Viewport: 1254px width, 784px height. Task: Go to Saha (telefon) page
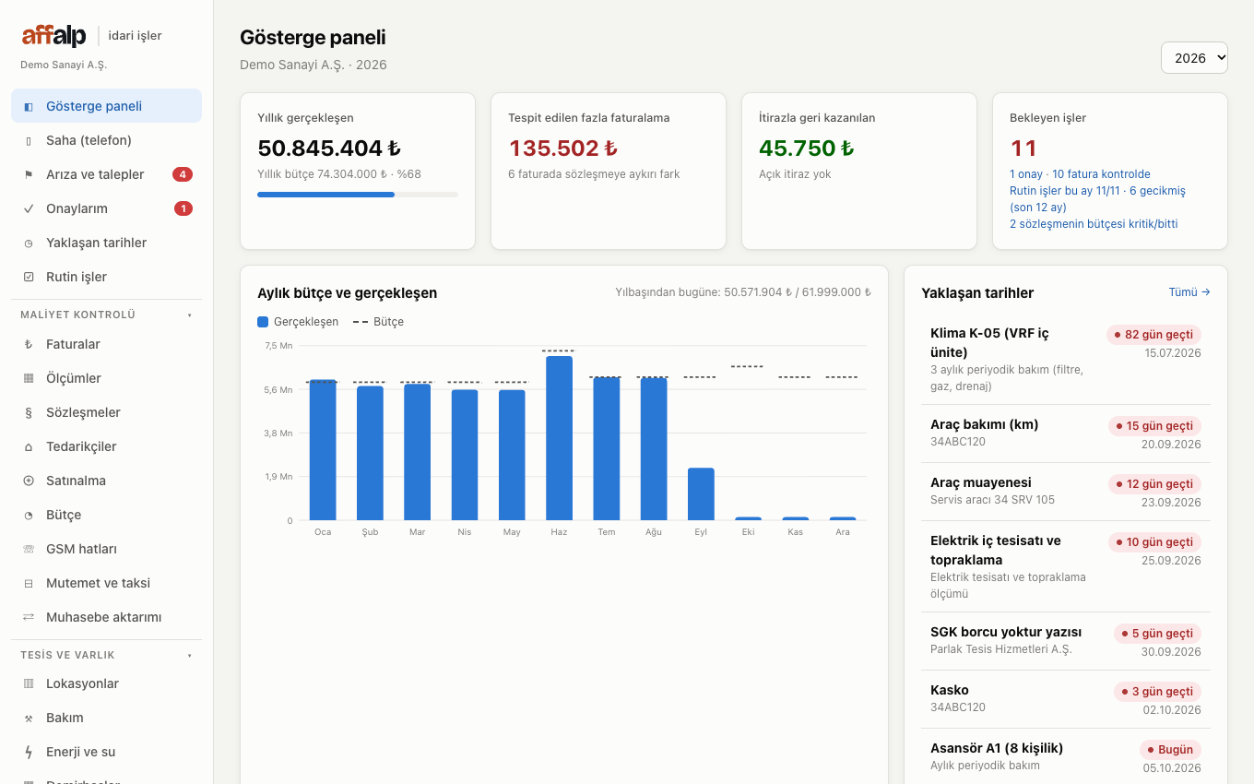coord(106,140)
